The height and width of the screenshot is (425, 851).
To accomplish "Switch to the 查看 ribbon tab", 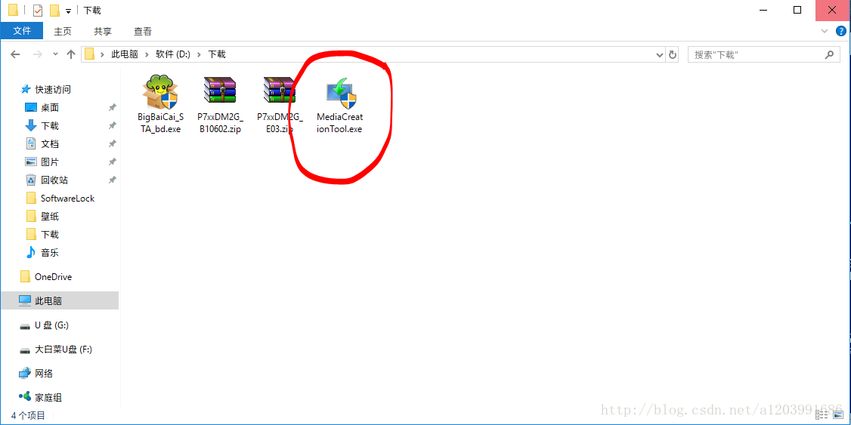I will pos(142,31).
